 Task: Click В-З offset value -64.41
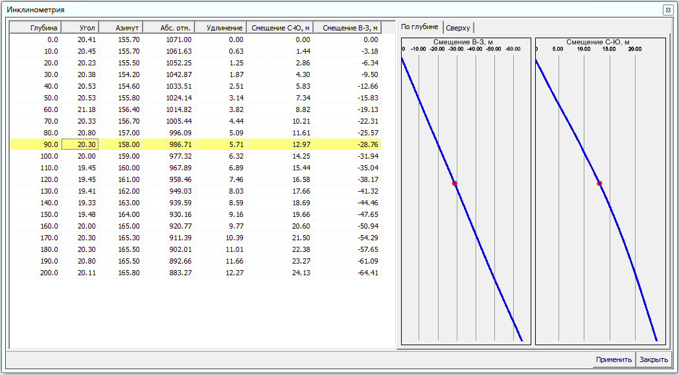367,273
